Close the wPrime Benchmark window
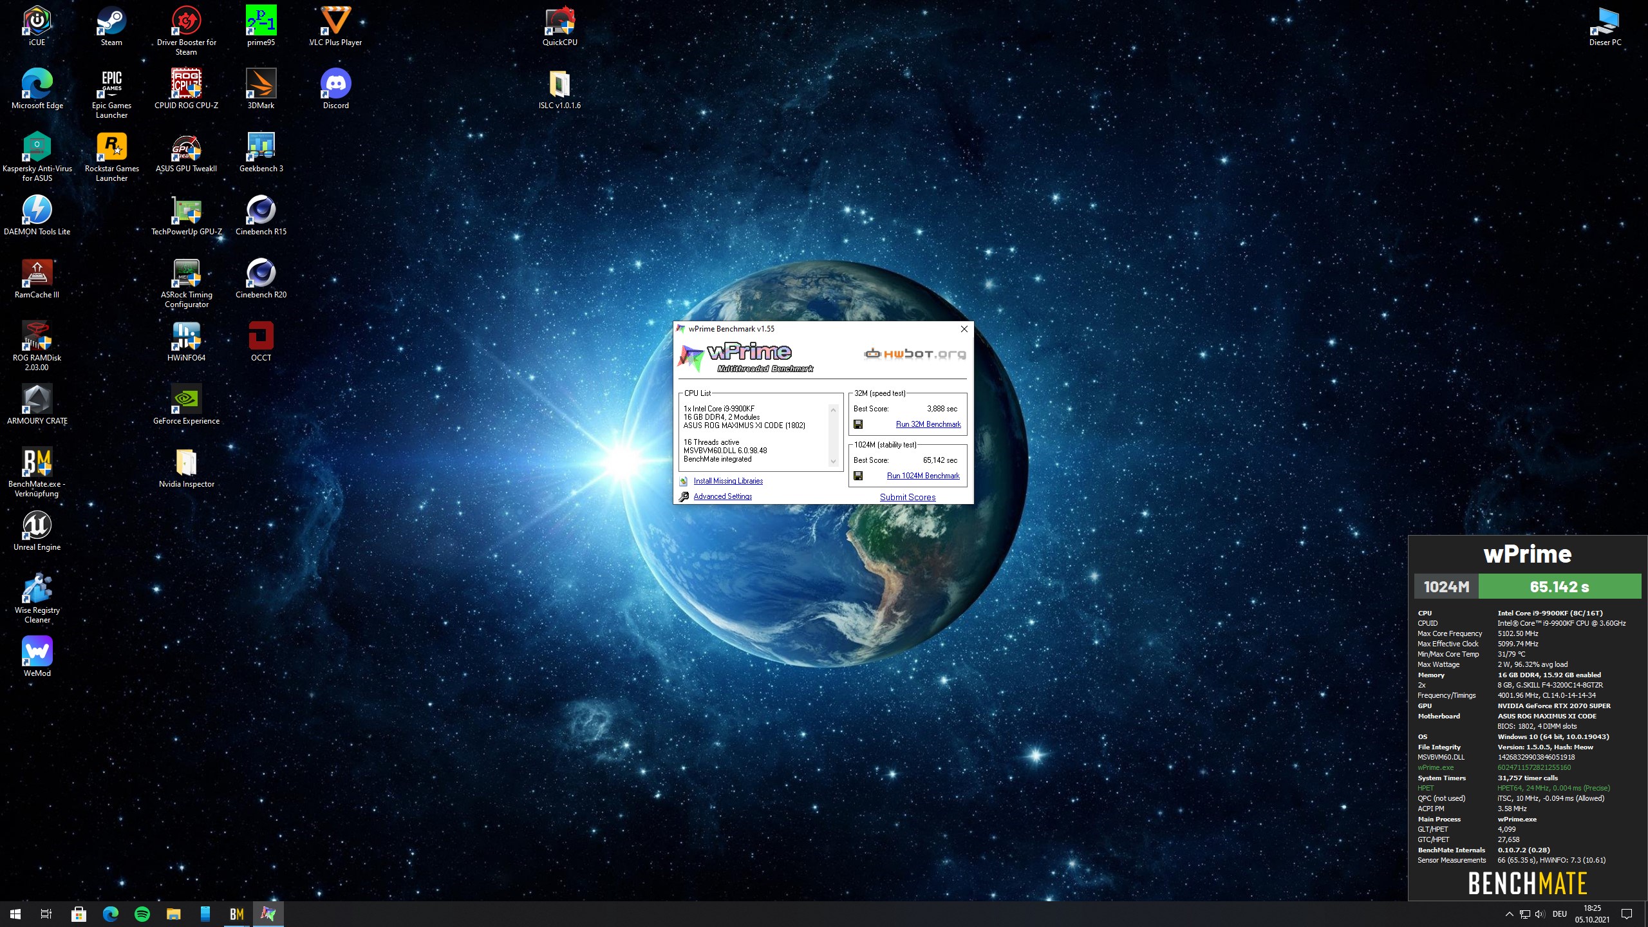Image resolution: width=1648 pixels, height=927 pixels. click(x=964, y=329)
